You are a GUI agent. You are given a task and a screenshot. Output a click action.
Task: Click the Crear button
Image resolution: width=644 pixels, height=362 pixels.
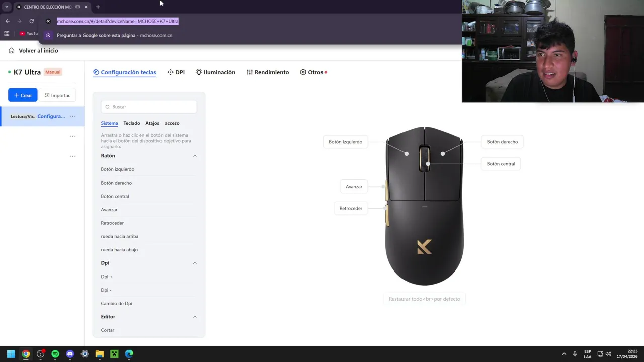point(23,95)
